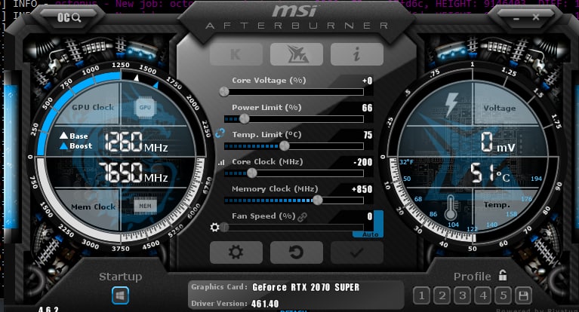Open the information i button
This screenshot has height=312, width=579.
pos(357,54)
